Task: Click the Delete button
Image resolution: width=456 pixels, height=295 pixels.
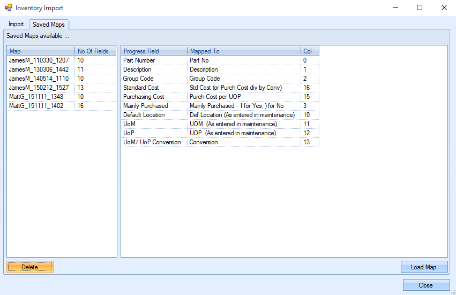Action: 30,267
